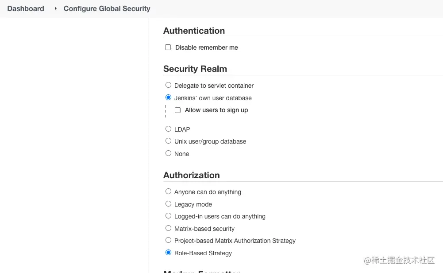
Task: Open the Configure Global Security breadcrumb
Action: point(107,8)
